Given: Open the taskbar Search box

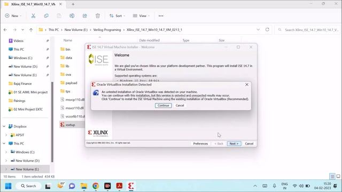Looking at the screenshot, I should tap(28, 186).
